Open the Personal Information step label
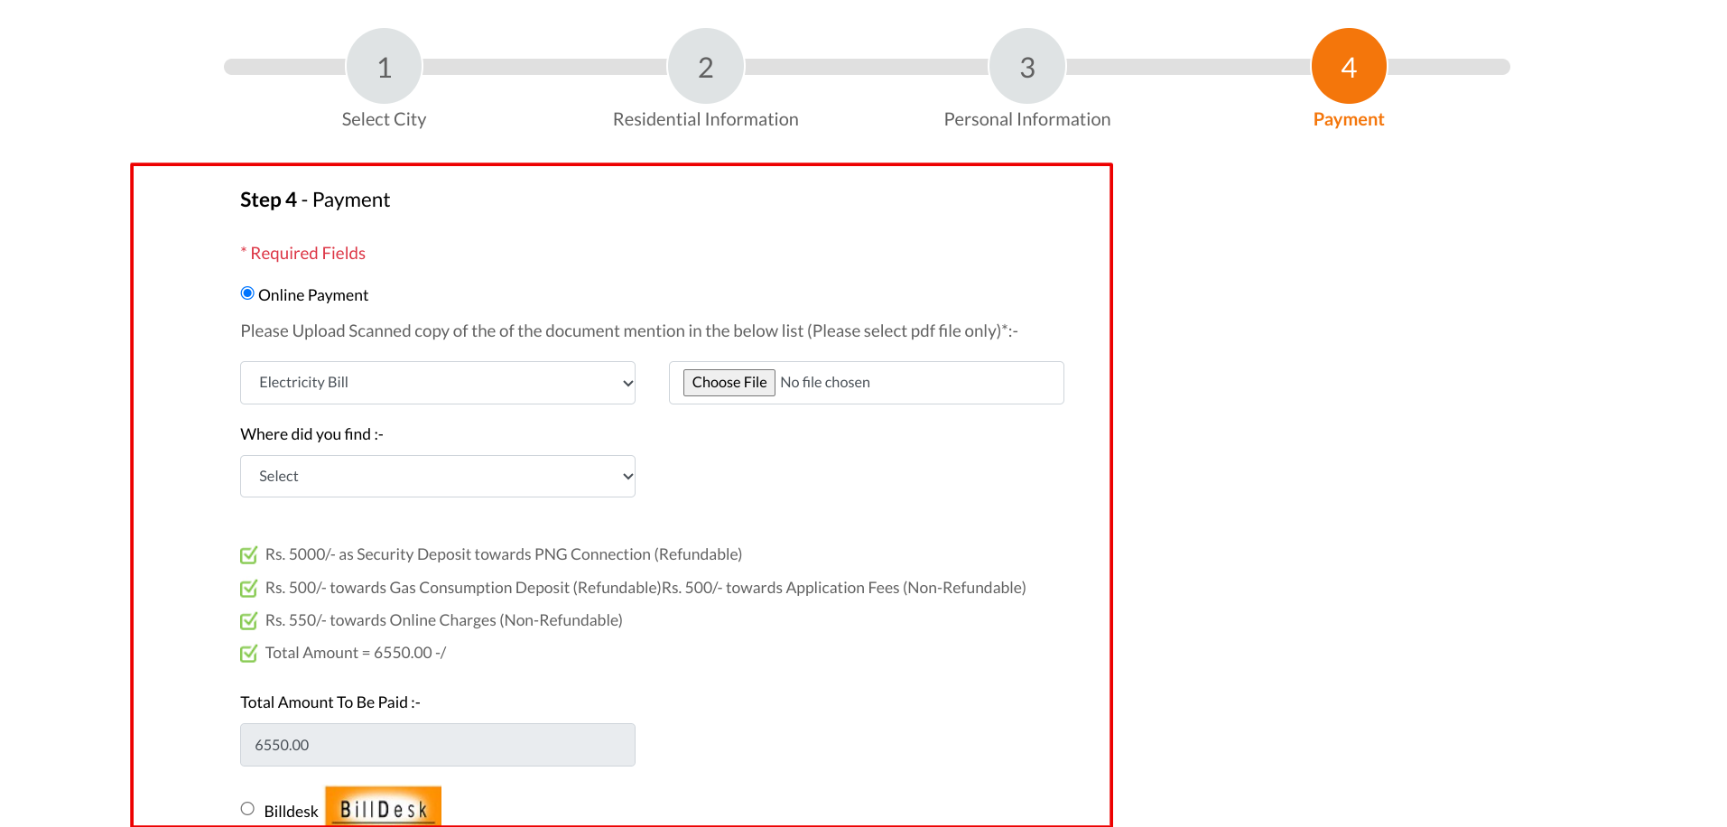The width and height of the screenshot is (1727, 827). (x=1026, y=120)
